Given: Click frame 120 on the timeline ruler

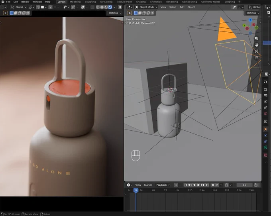Looking at the screenshot, I should [x=190, y=190].
